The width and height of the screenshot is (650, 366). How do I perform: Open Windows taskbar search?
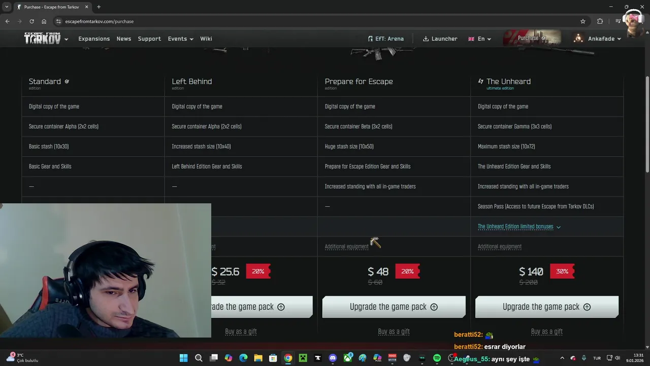point(199,358)
